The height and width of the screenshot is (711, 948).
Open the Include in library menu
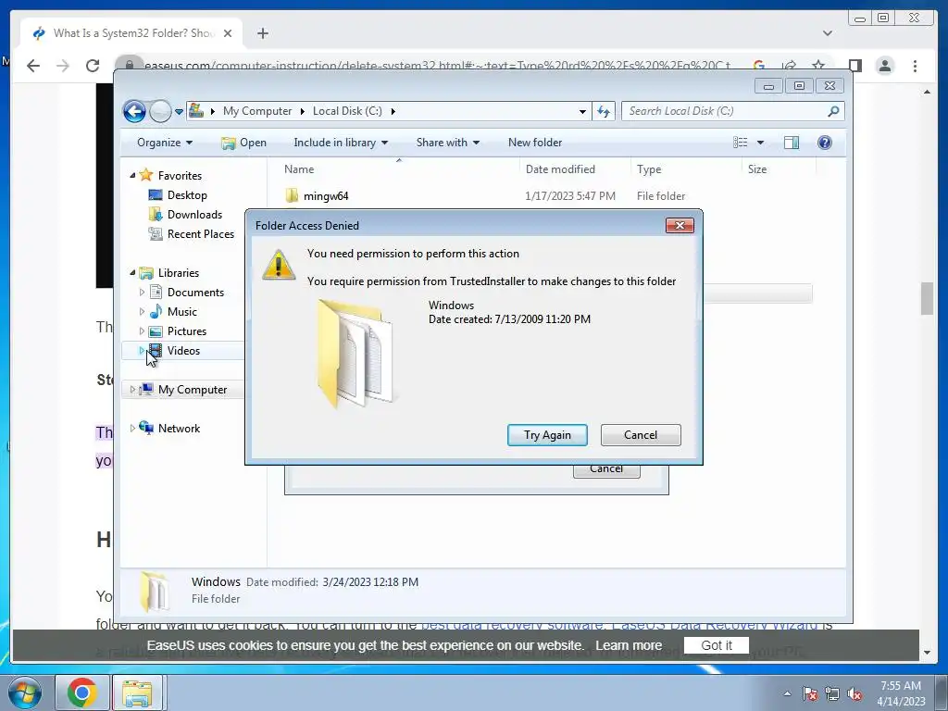(x=341, y=143)
